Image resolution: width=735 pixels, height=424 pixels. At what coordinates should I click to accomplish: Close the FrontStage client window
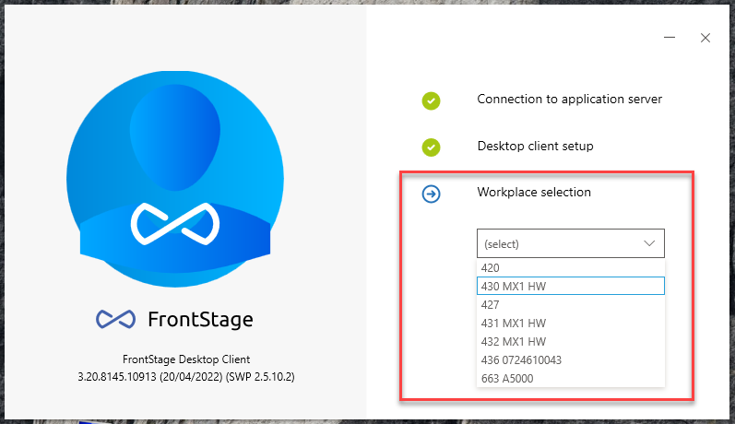click(705, 38)
